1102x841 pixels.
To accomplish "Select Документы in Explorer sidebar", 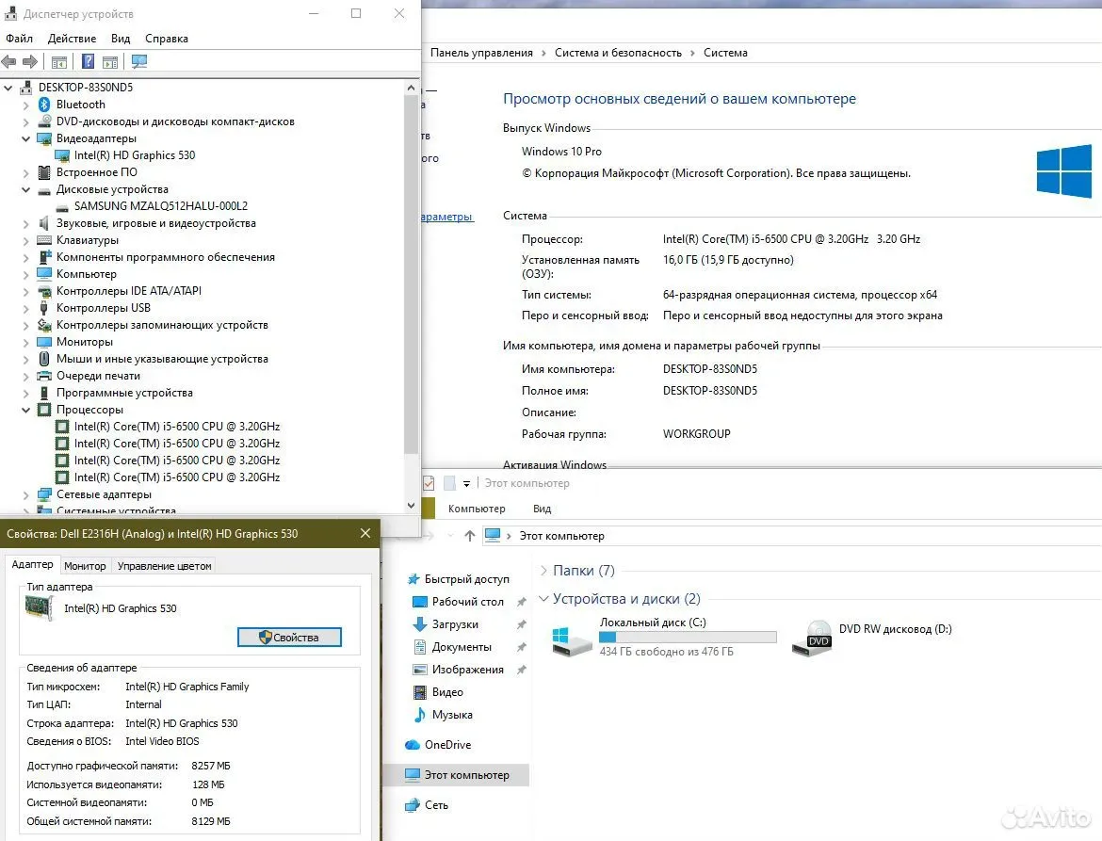I will (462, 646).
